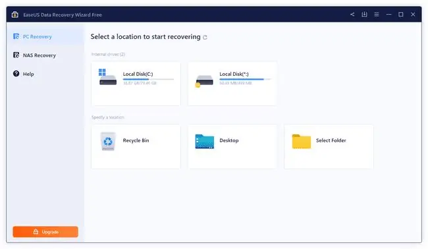Click the Desktop location label

click(229, 140)
